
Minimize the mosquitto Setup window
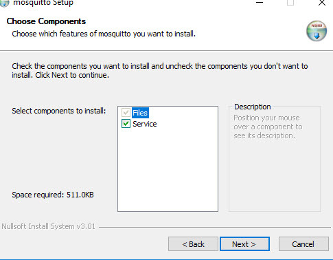260,3
